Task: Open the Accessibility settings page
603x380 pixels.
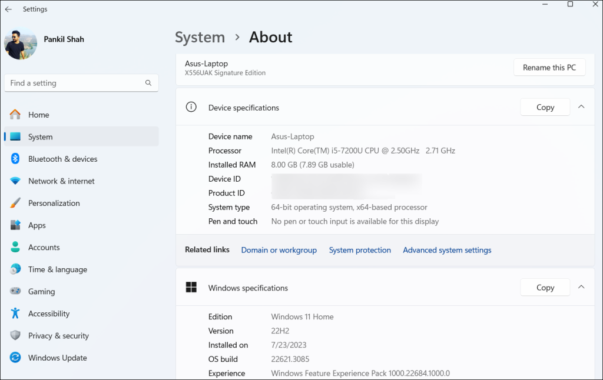Action: tap(48, 314)
